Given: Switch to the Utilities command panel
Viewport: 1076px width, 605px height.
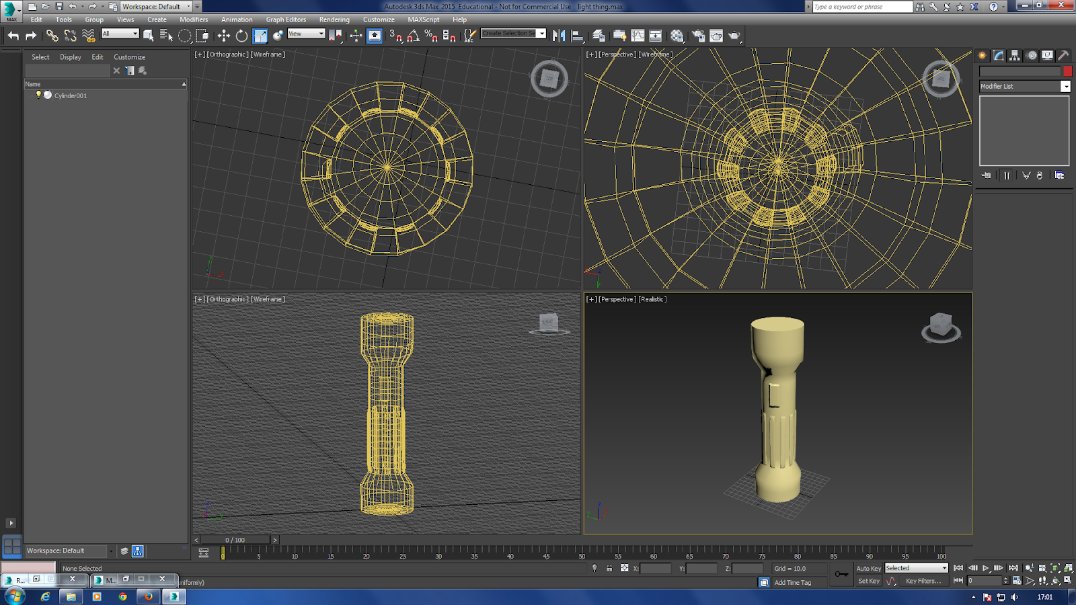Looking at the screenshot, I should 1063,56.
